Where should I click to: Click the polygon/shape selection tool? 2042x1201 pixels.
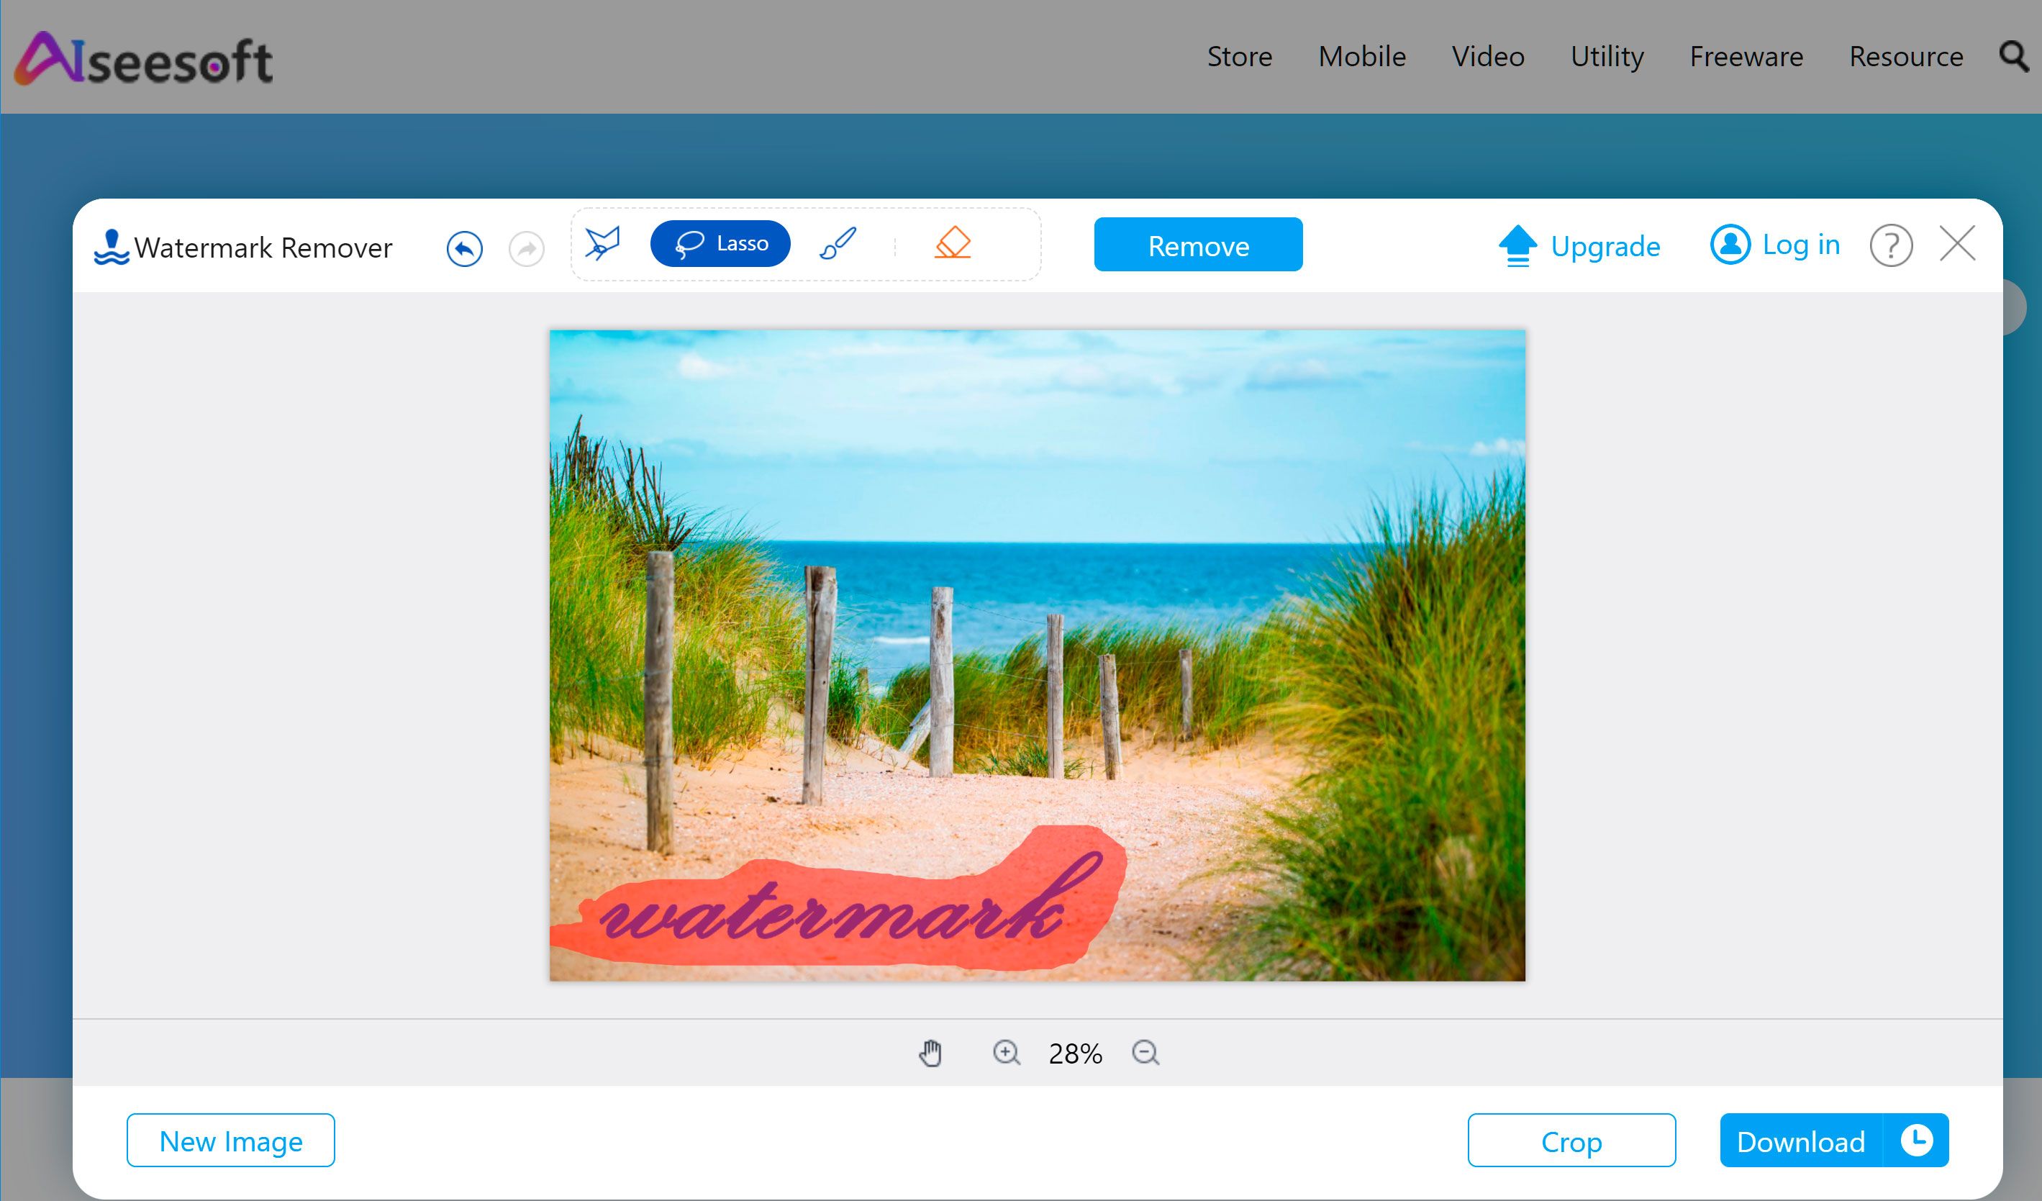point(602,245)
